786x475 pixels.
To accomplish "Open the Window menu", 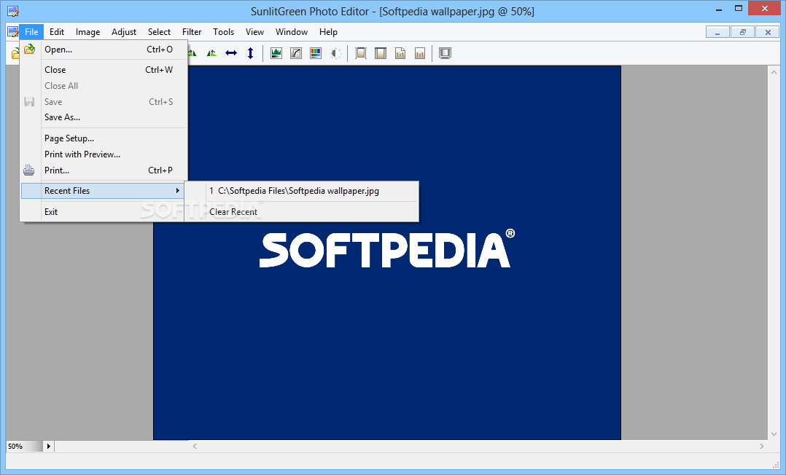I will 291,31.
